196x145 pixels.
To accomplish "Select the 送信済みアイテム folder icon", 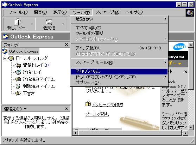I will coord(18,79).
